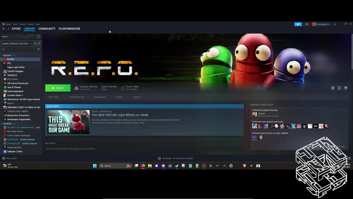Open the FLOATINGDOOR profile tab
The width and height of the screenshot is (353, 199).
pyautogui.click(x=69, y=29)
